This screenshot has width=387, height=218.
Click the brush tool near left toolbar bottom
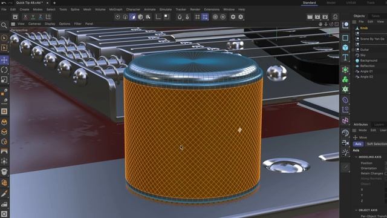tap(4, 194)
